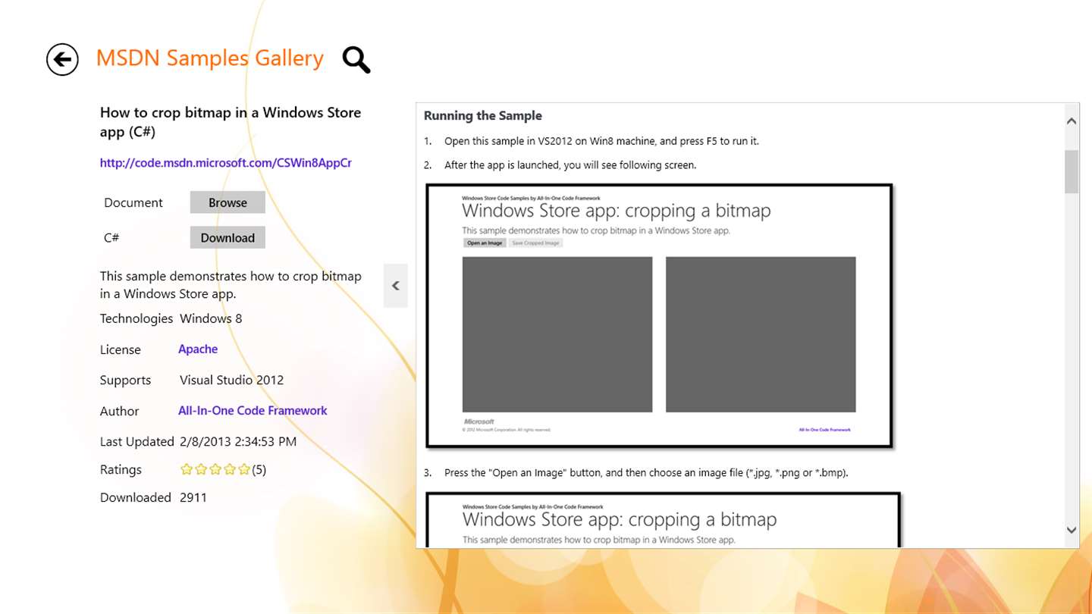Click the MSDN Samples Gallery title
The width and height of the screenshot is (1092, 614).
point(210,58)
